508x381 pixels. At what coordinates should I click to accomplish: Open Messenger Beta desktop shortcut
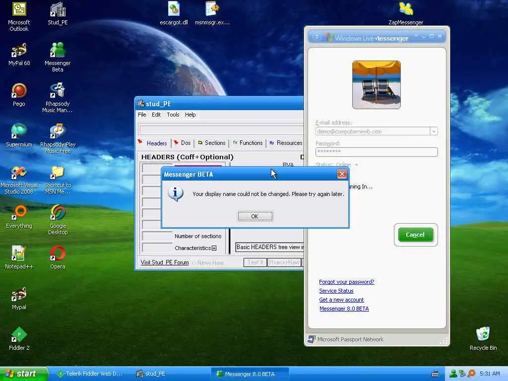[x=58, y=57]
